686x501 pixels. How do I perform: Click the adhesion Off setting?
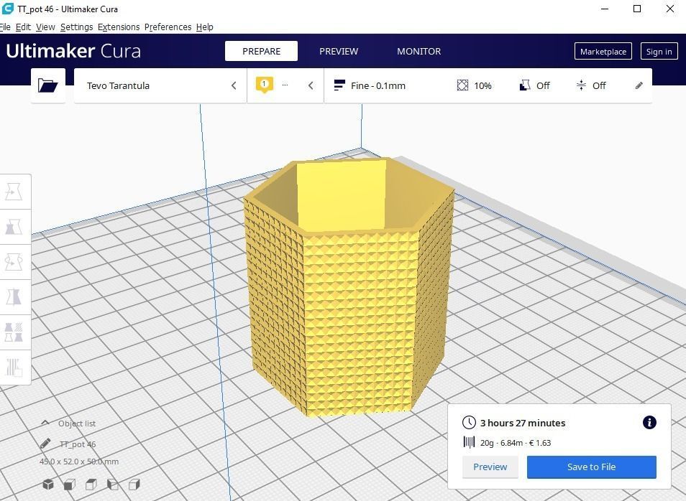pyautogui.click(x=591, y=85)
